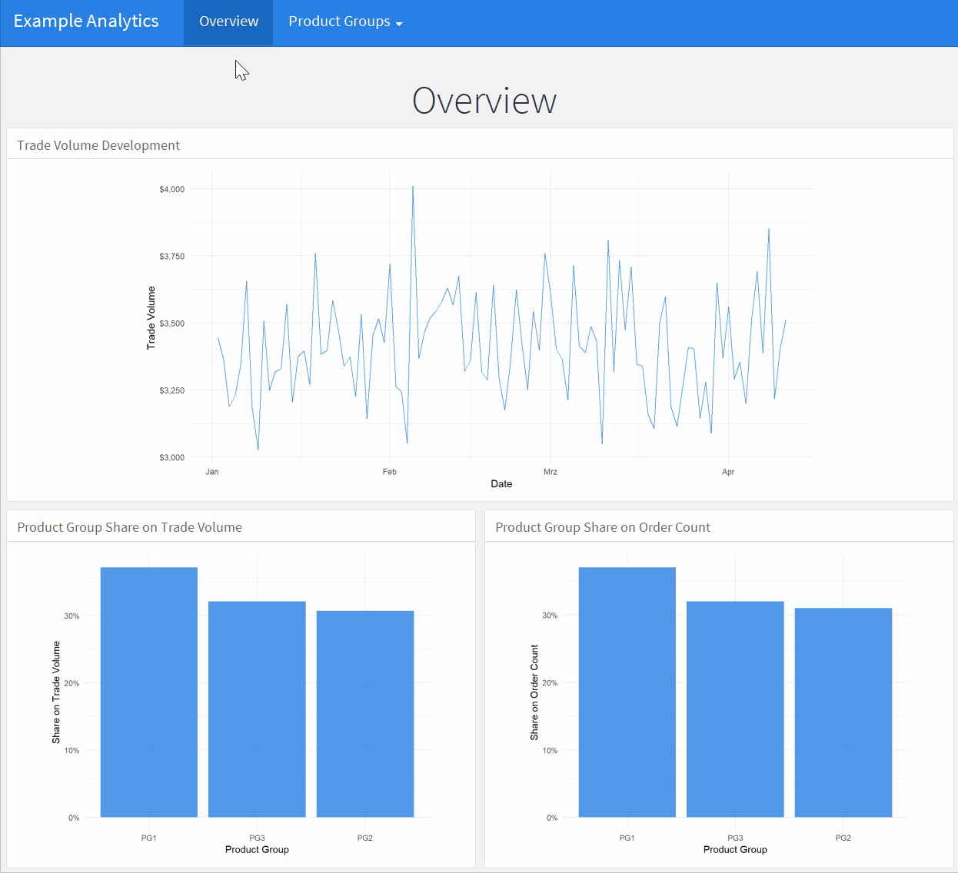Switch to the Overview tab

click(228, 22)
